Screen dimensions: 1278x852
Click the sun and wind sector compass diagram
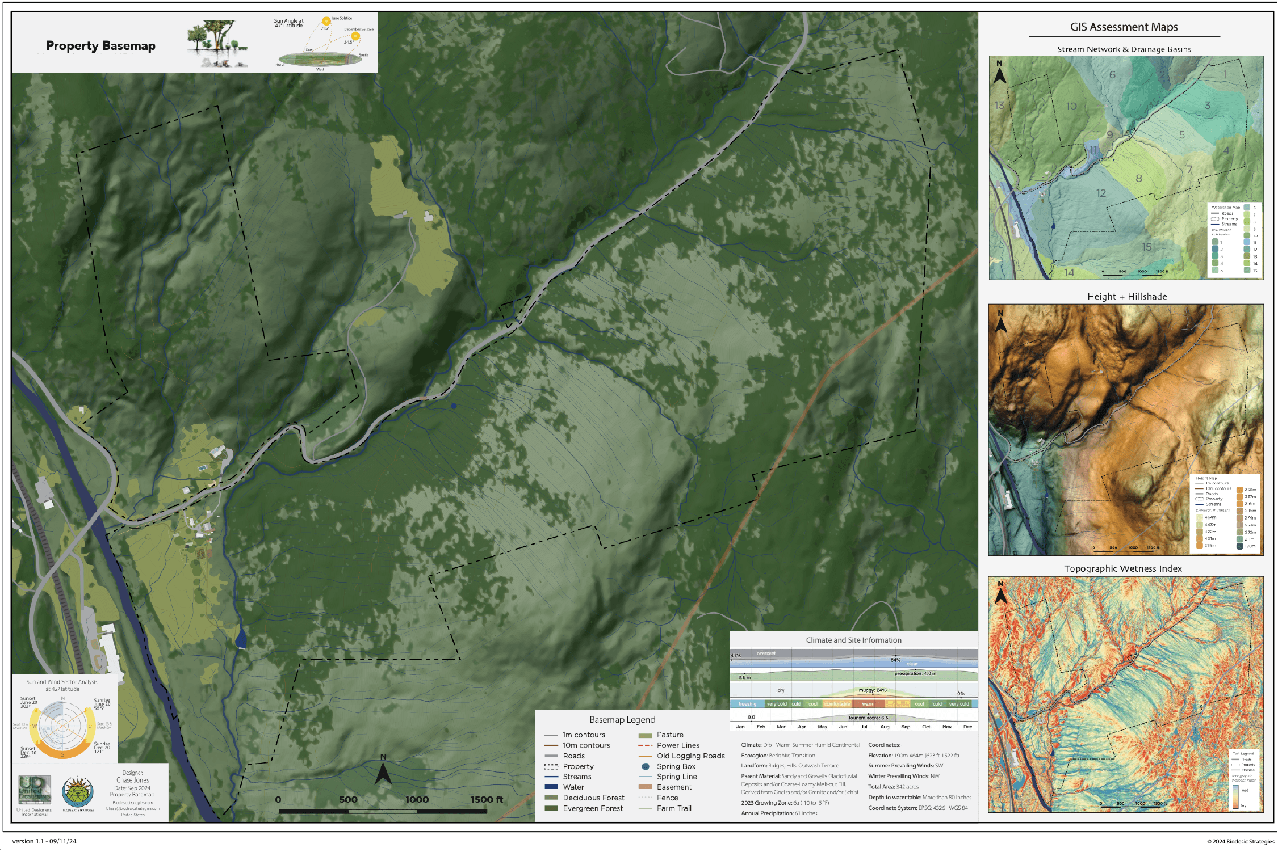click(62, 725)
